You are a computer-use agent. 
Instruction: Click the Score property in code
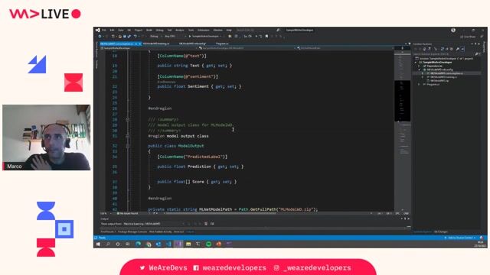pos(198,182)
